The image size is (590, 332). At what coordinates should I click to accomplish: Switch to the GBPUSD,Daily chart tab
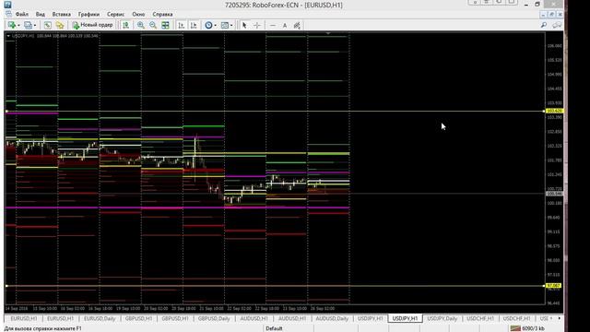pos(214,318)
